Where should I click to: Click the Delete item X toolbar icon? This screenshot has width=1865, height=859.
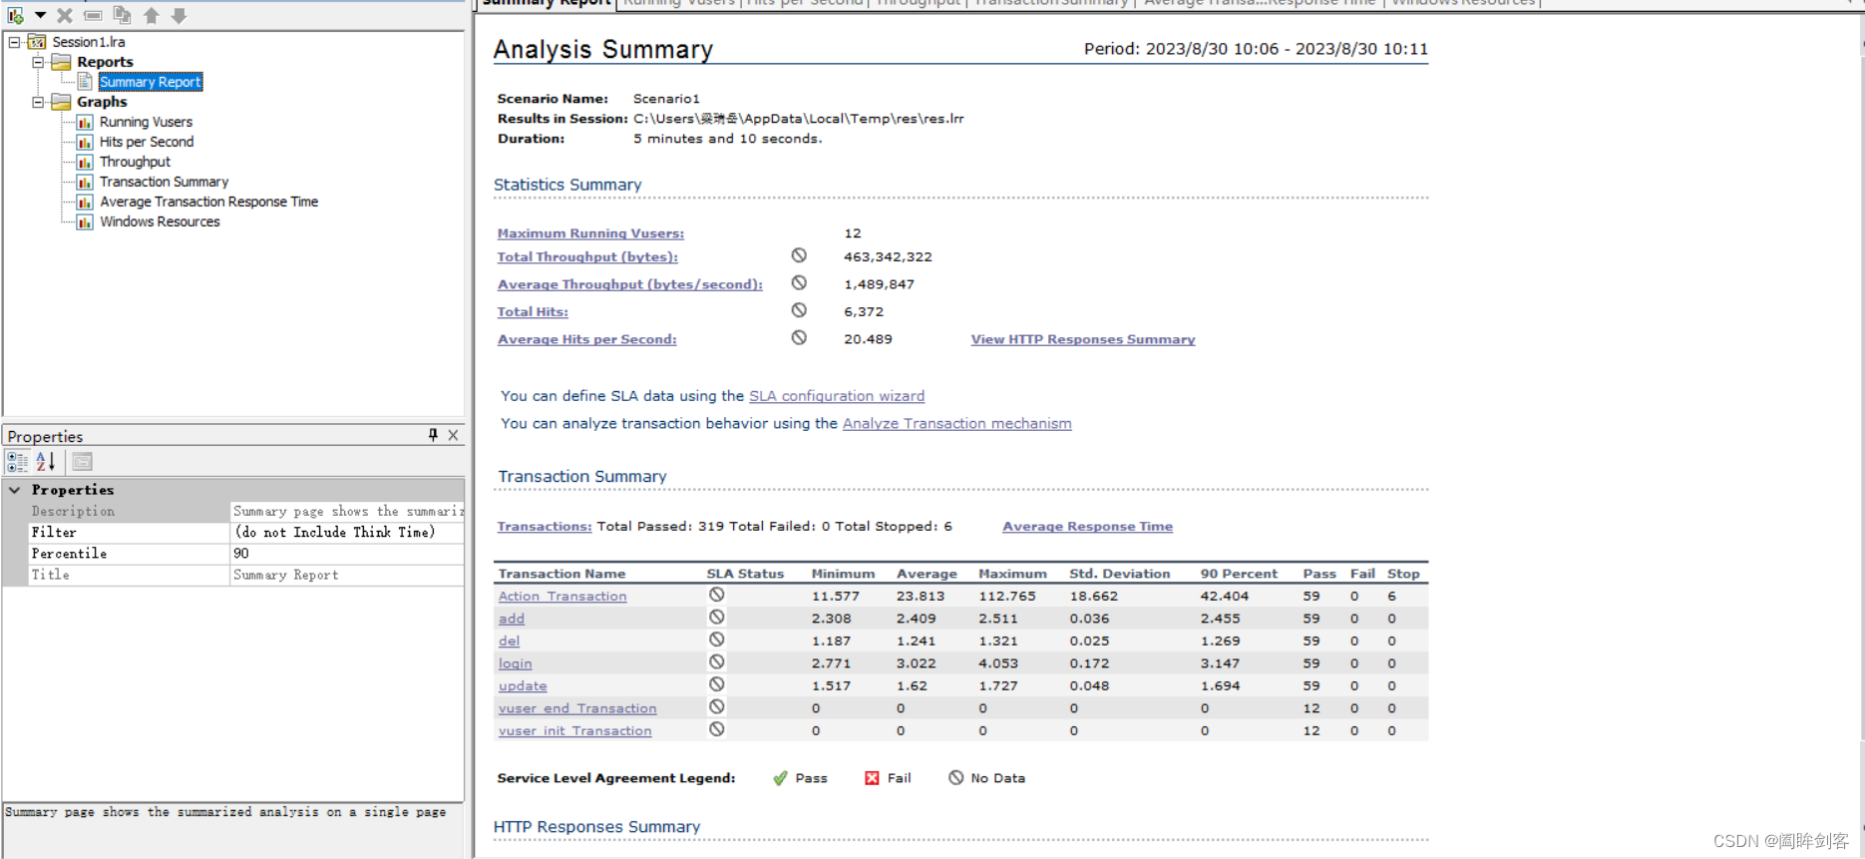pyautogui.click(x=65, y=15)
